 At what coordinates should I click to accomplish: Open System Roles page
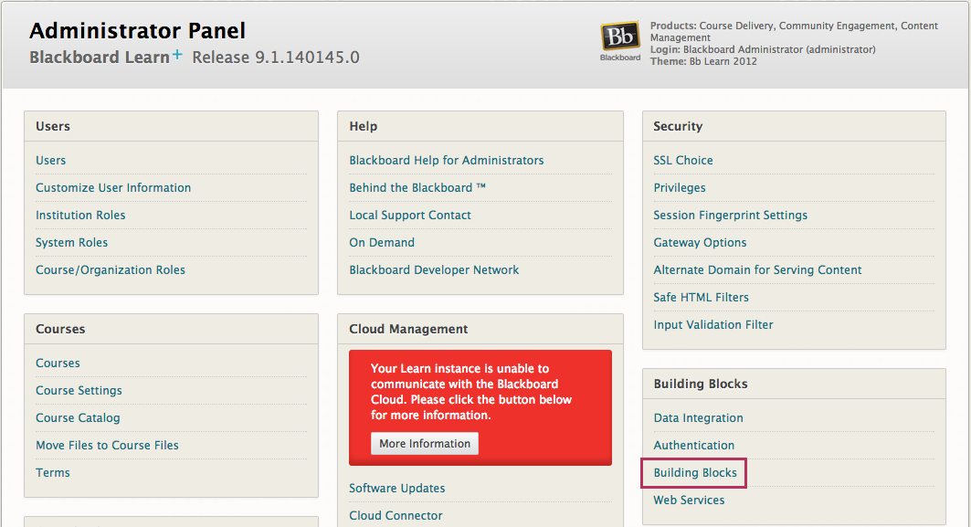pyautogui.click(x=72, y=242)
